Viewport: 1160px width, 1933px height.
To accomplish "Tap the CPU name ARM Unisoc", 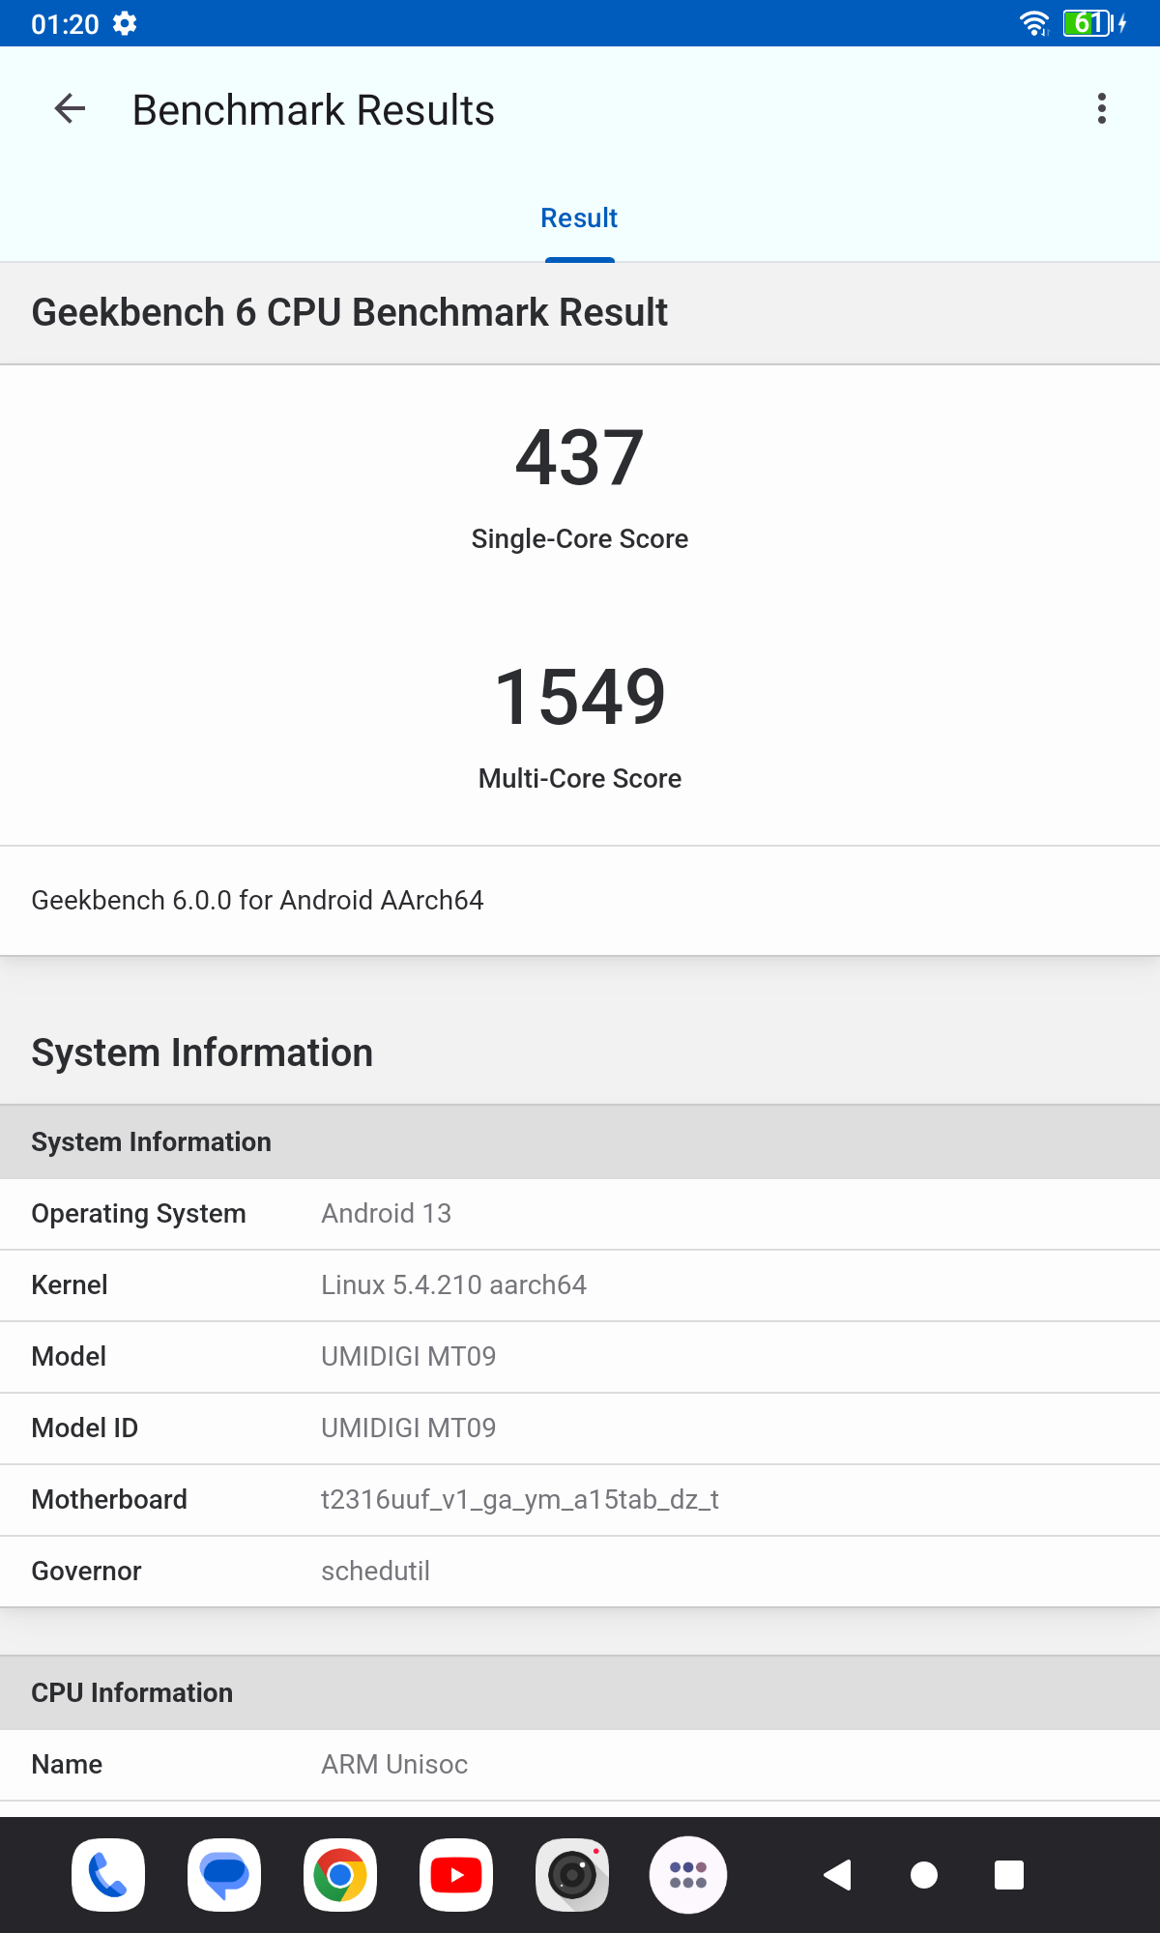I will pos(394,1764).
